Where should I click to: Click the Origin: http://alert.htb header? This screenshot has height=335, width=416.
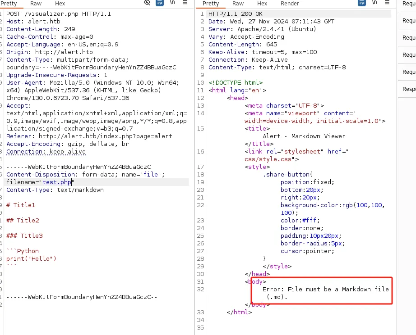tap(50, 52)
